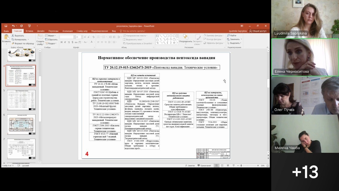This screenshot has height=191, width=339.
Task: Toggle align text left
Action: [98, 42]
